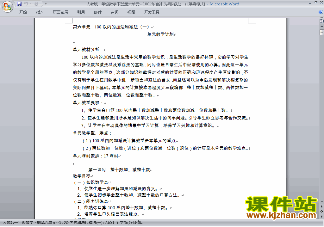The width and height of the screenshot is (324, 227).
Task: Click the line 使学生进一步理解加法和减法的含义
Action: pyautogui.click(x=118, y=189)
